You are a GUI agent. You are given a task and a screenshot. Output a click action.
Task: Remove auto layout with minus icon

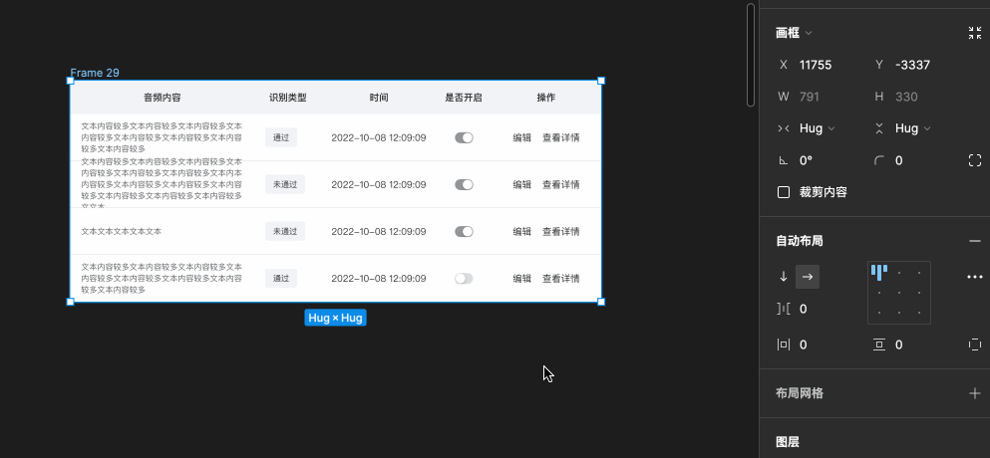point(975,241)
